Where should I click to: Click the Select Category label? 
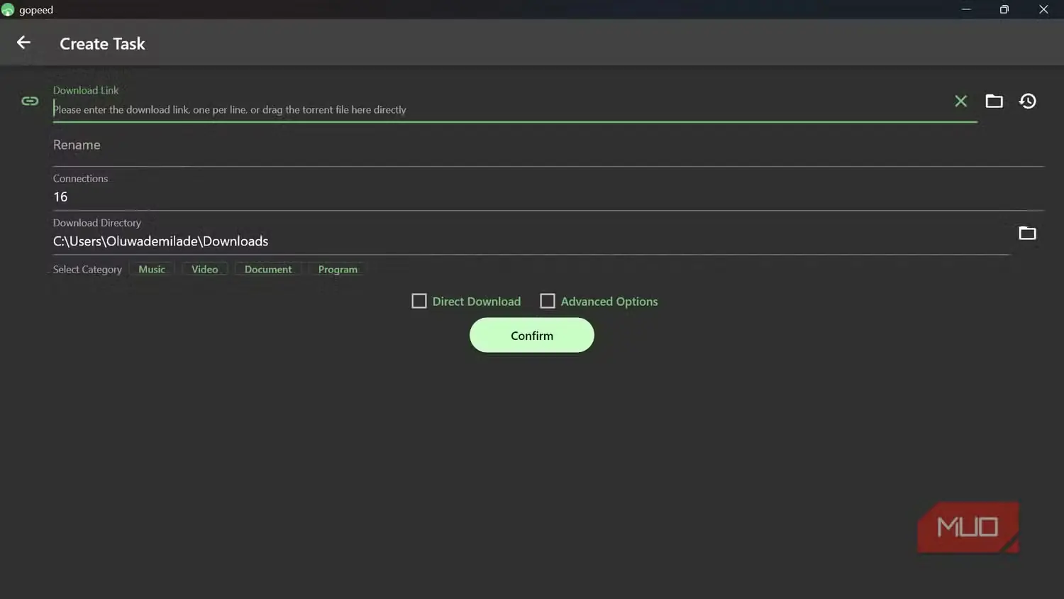(87, 270)
